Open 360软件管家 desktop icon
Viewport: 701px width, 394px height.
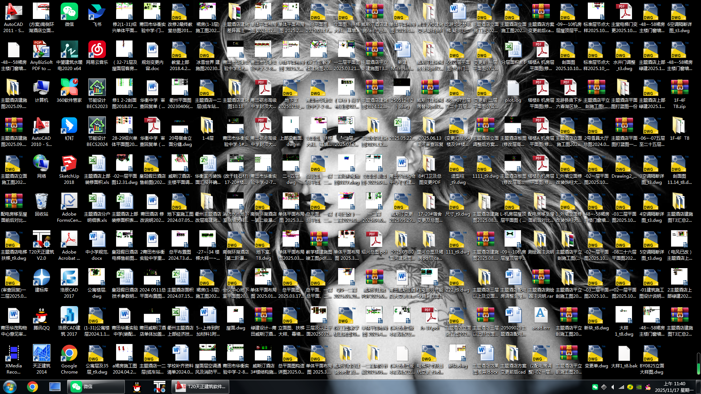coord(69,88)
